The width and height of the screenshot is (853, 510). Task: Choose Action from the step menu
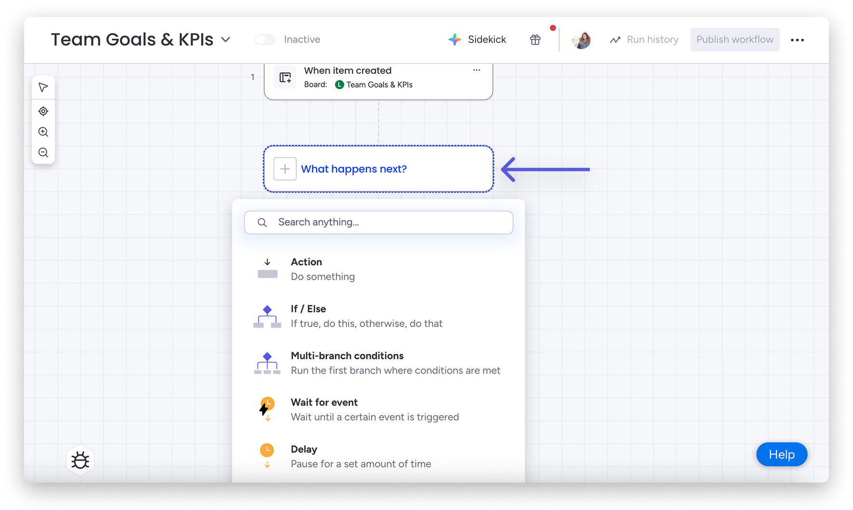(x=378, y=269)
